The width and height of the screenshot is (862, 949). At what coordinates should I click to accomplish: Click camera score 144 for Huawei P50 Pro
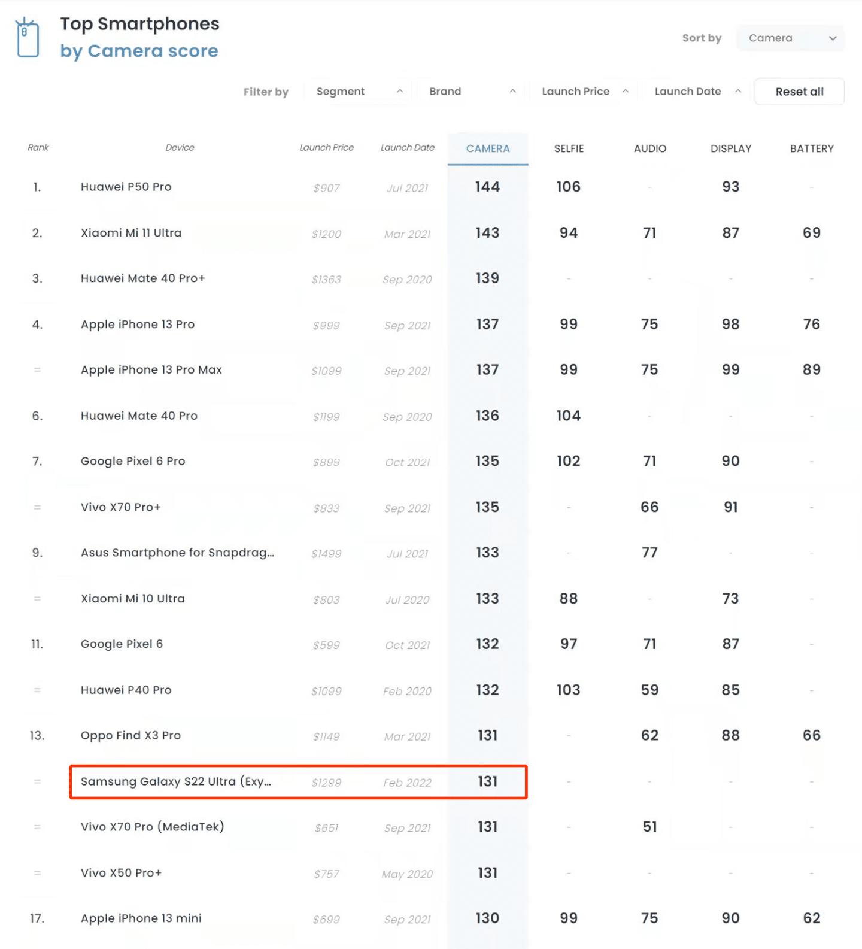[x=488, y=187]
